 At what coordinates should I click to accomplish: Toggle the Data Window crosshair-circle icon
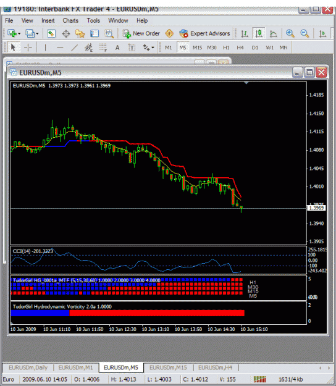pos(66,33)
